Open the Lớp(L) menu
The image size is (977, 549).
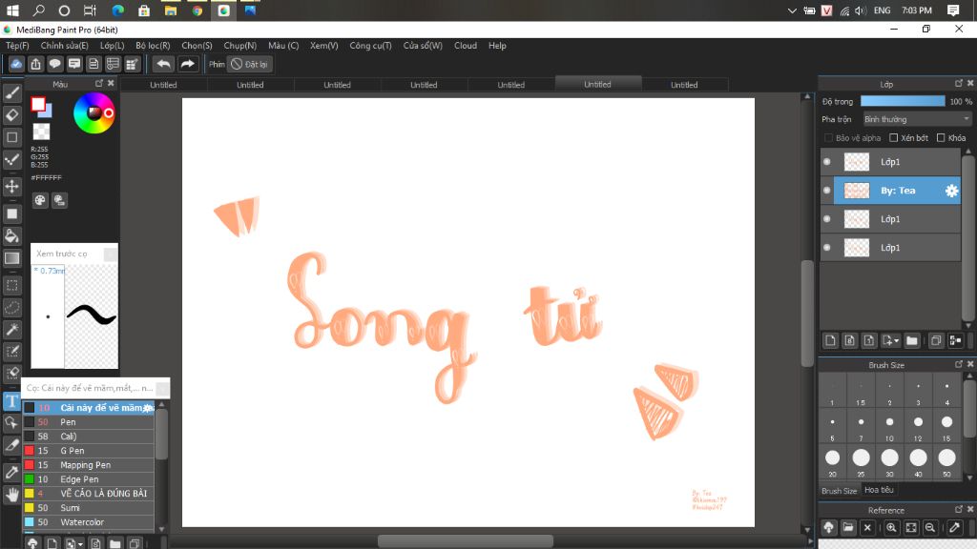tap(113, 46)
